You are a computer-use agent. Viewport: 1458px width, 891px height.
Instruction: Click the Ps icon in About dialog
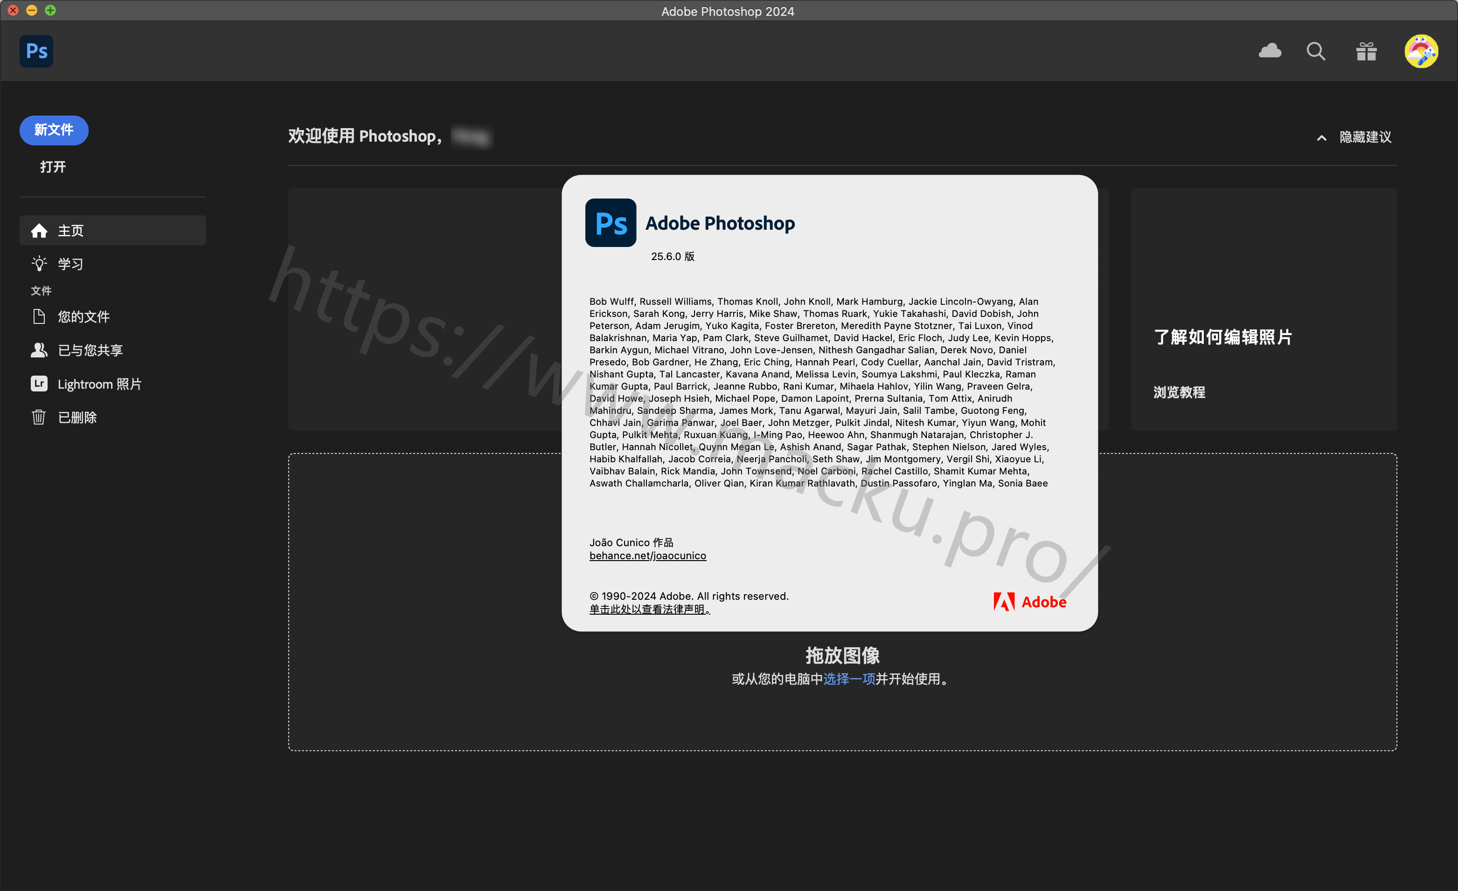coord(611,222)
